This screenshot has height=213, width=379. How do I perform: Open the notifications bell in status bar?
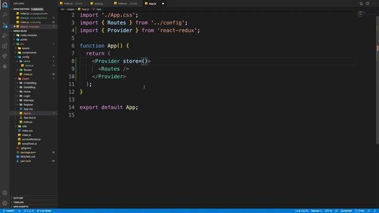(x=375, y=211)
